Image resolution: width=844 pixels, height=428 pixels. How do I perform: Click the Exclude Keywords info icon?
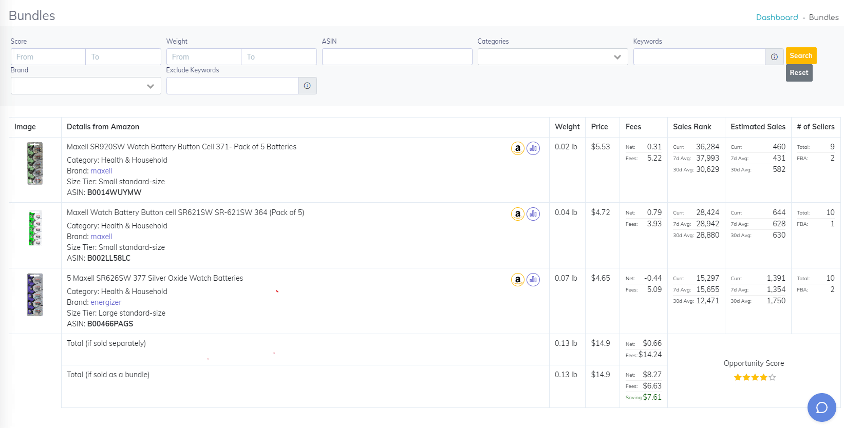point(307,86)
